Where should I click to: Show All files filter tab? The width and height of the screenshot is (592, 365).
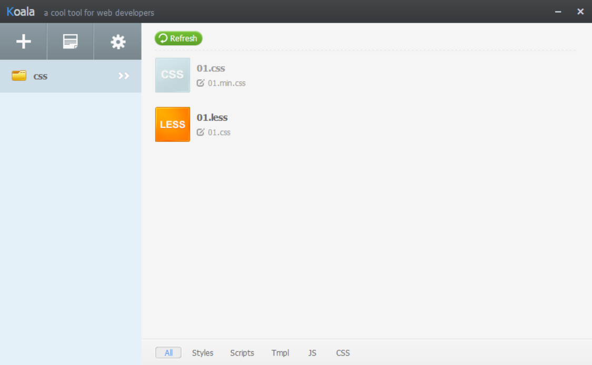click(168, 353)
